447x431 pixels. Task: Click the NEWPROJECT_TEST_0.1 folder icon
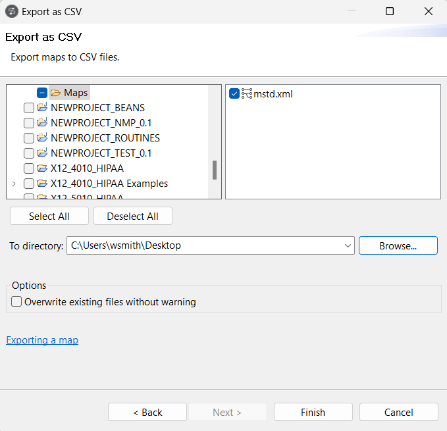(43, 153)
